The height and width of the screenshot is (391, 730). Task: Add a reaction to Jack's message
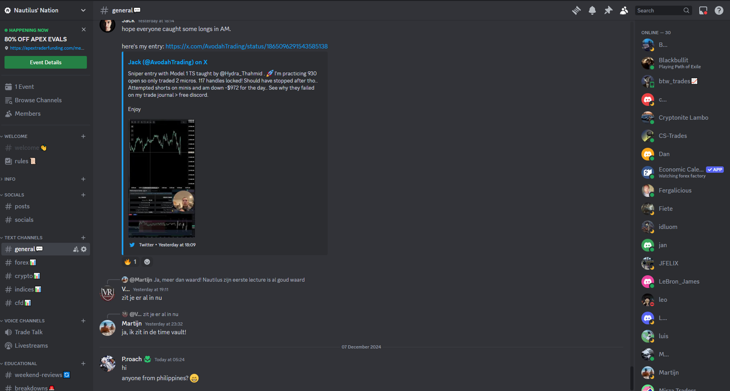click(x=147, y=262)
